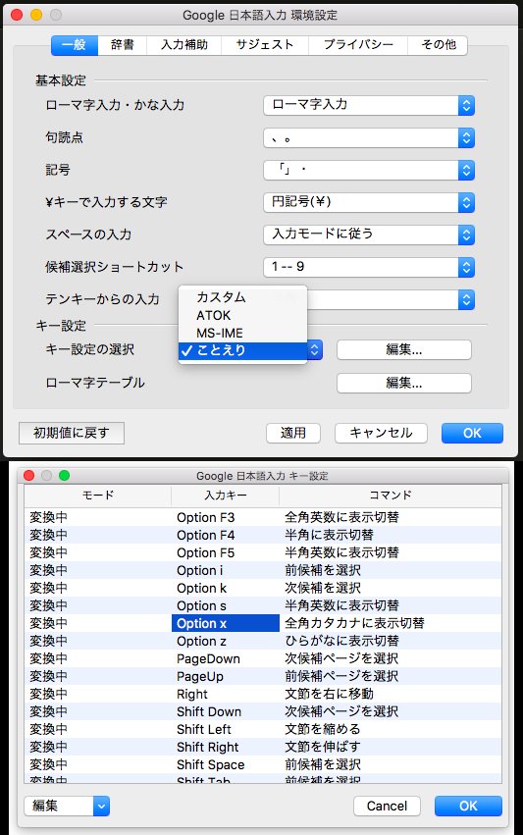Select the Option F4 key cell
The image size is (523, 835).
(x=226, y=535)
